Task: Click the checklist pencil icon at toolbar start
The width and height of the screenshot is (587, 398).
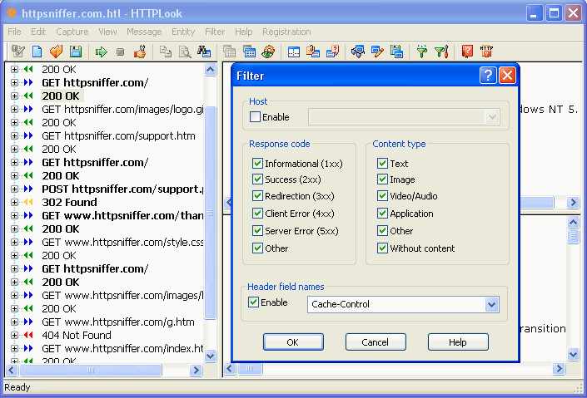Action: (x=17, y=52)
